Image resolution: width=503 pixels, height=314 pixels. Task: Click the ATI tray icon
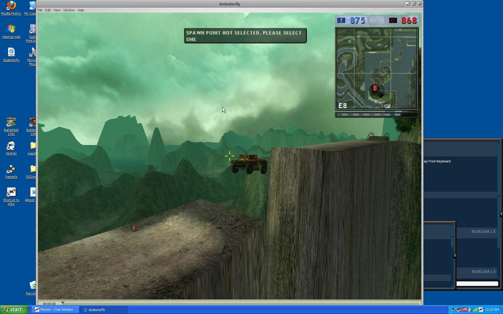point(464,310)
